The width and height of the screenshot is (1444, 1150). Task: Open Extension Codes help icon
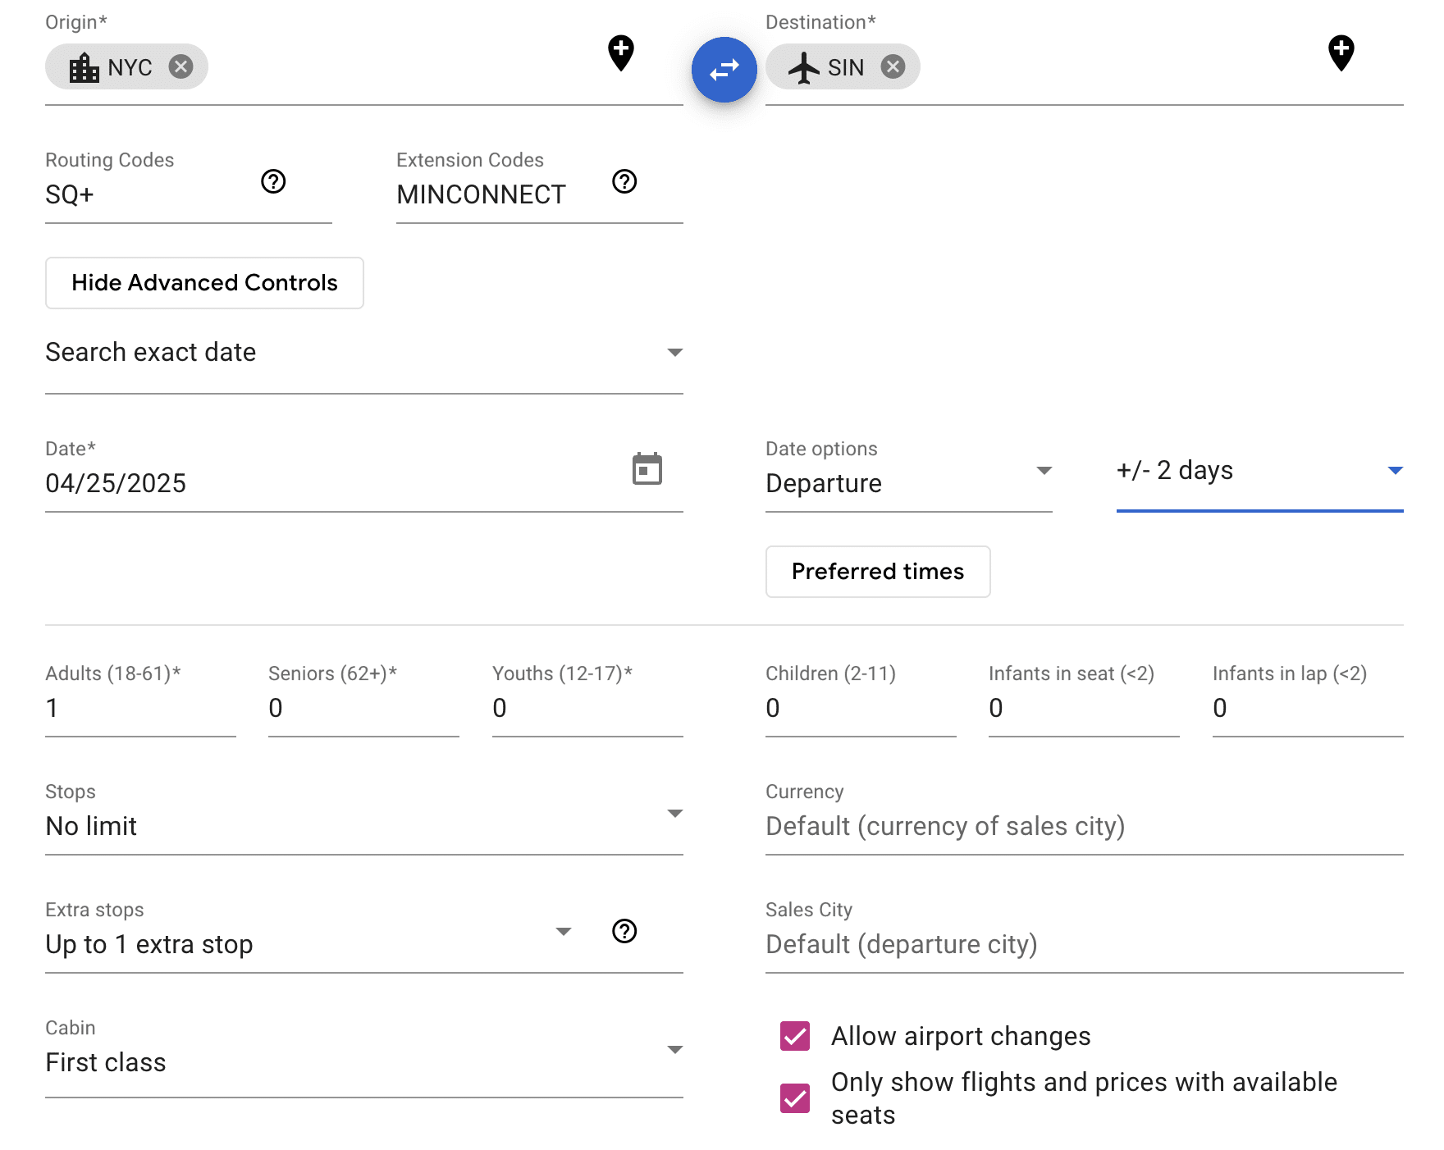624,181
